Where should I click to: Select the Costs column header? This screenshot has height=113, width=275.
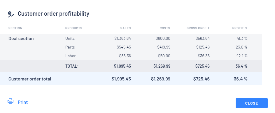(165, 28)
